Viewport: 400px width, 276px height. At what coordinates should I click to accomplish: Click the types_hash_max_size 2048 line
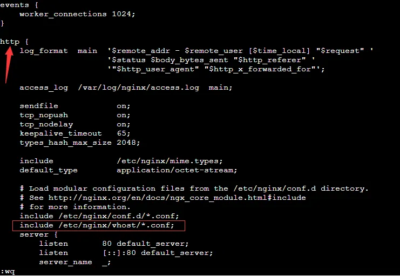[79, 143]
